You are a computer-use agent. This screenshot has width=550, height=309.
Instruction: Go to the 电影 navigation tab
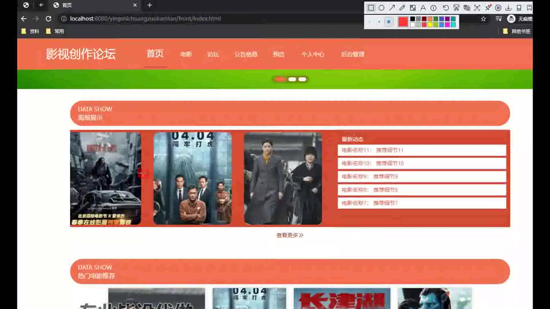click(186, 54)
